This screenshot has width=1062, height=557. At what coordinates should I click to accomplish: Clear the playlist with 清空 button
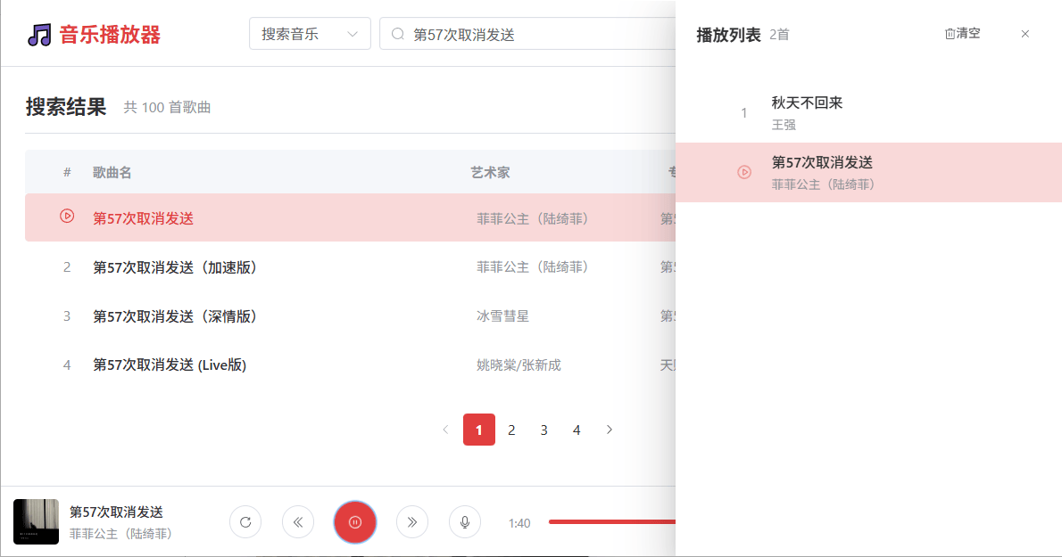[x=962, y=34]
